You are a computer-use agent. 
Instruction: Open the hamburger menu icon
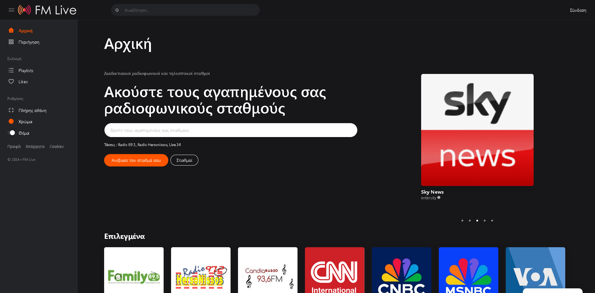pos(11,10)
